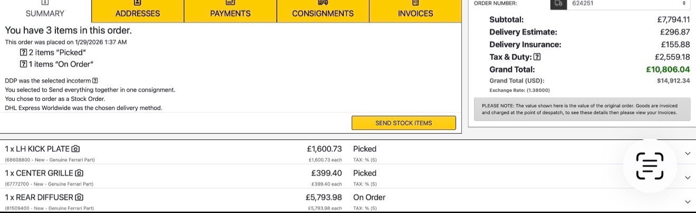Open DDP incoterm help icon
The height and width of the screenshot is (213, 696).
coord(95,80)
